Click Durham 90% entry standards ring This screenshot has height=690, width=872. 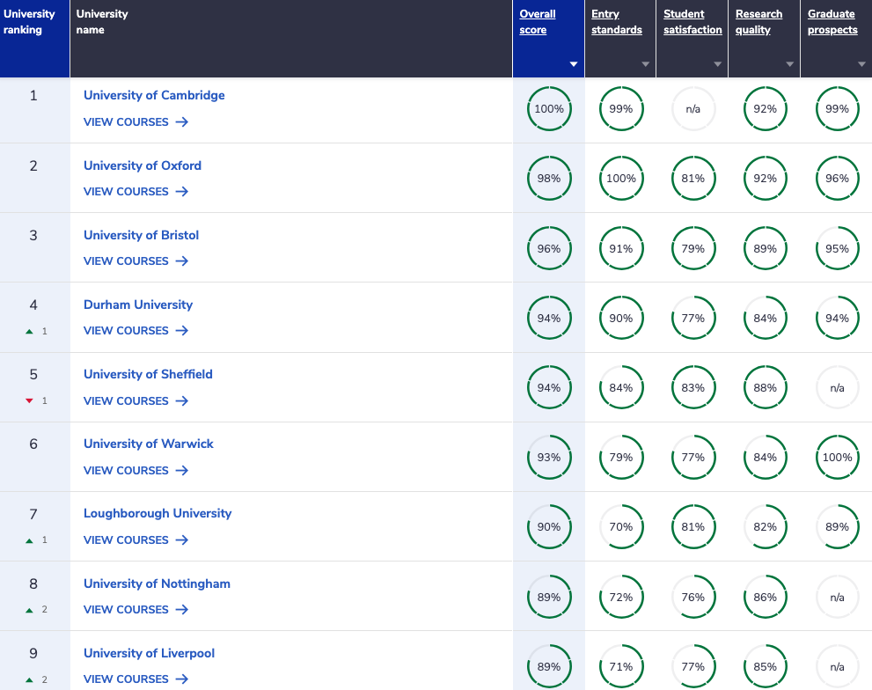(621, 318)
